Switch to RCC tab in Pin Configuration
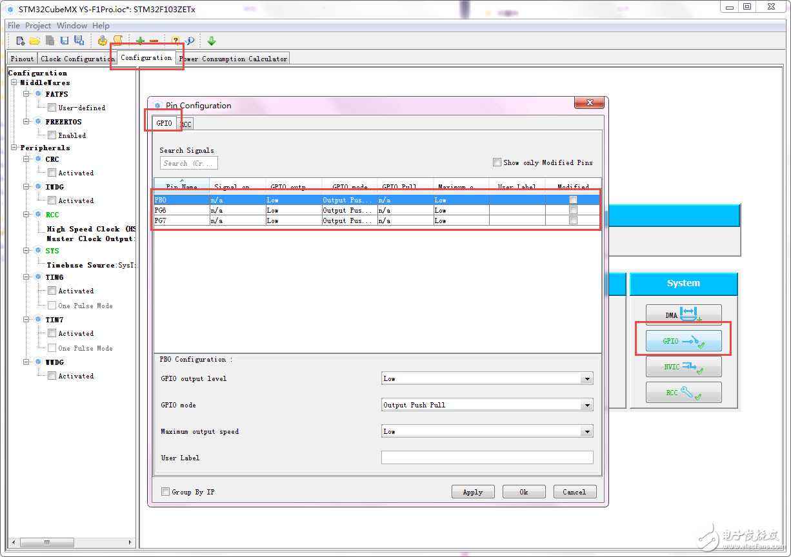 (x=185, y=124)
